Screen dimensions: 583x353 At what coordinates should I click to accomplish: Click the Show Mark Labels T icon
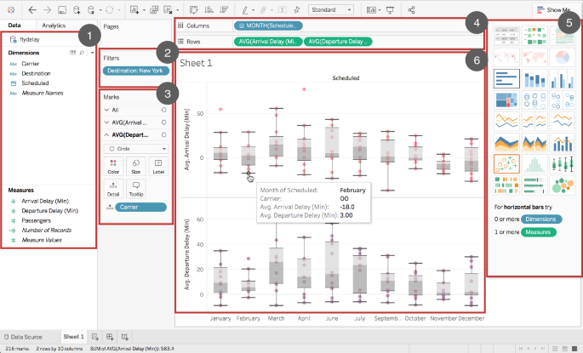tap(283, 10)
